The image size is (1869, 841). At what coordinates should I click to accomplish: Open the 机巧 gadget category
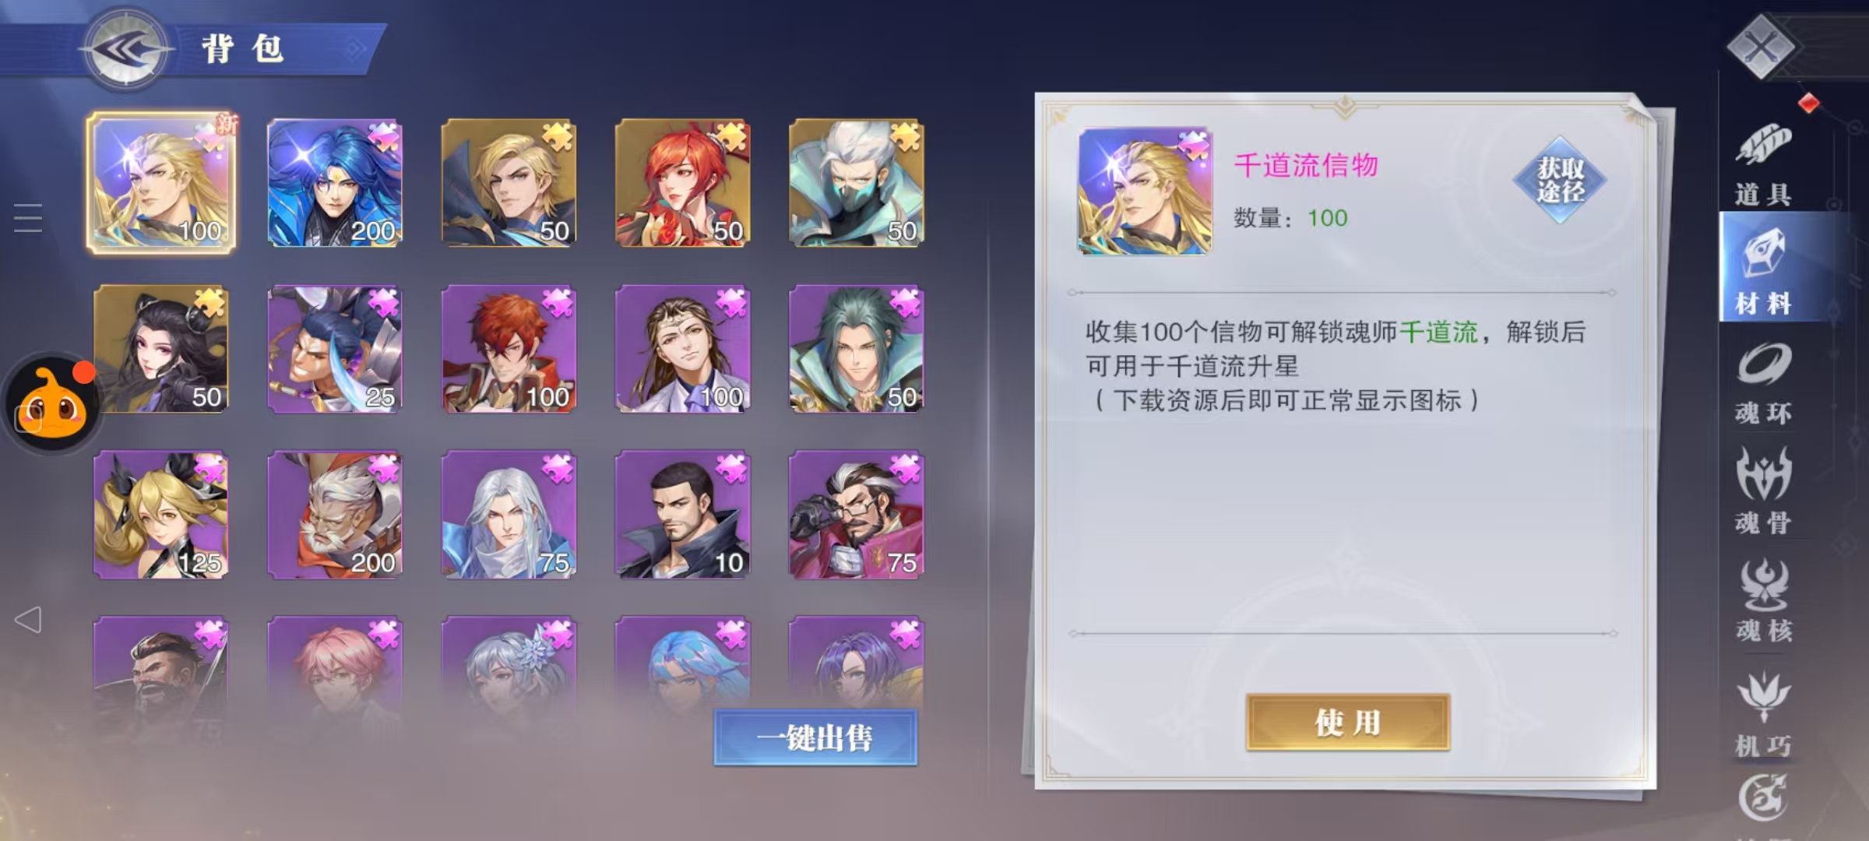point(1763,713)
